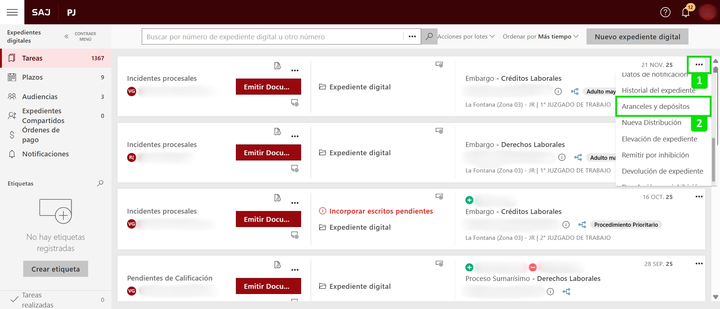This screenshot has height=309, width=720.
Task: Click the info icon in the first Embargo task
Action: [x=558, y=92]
